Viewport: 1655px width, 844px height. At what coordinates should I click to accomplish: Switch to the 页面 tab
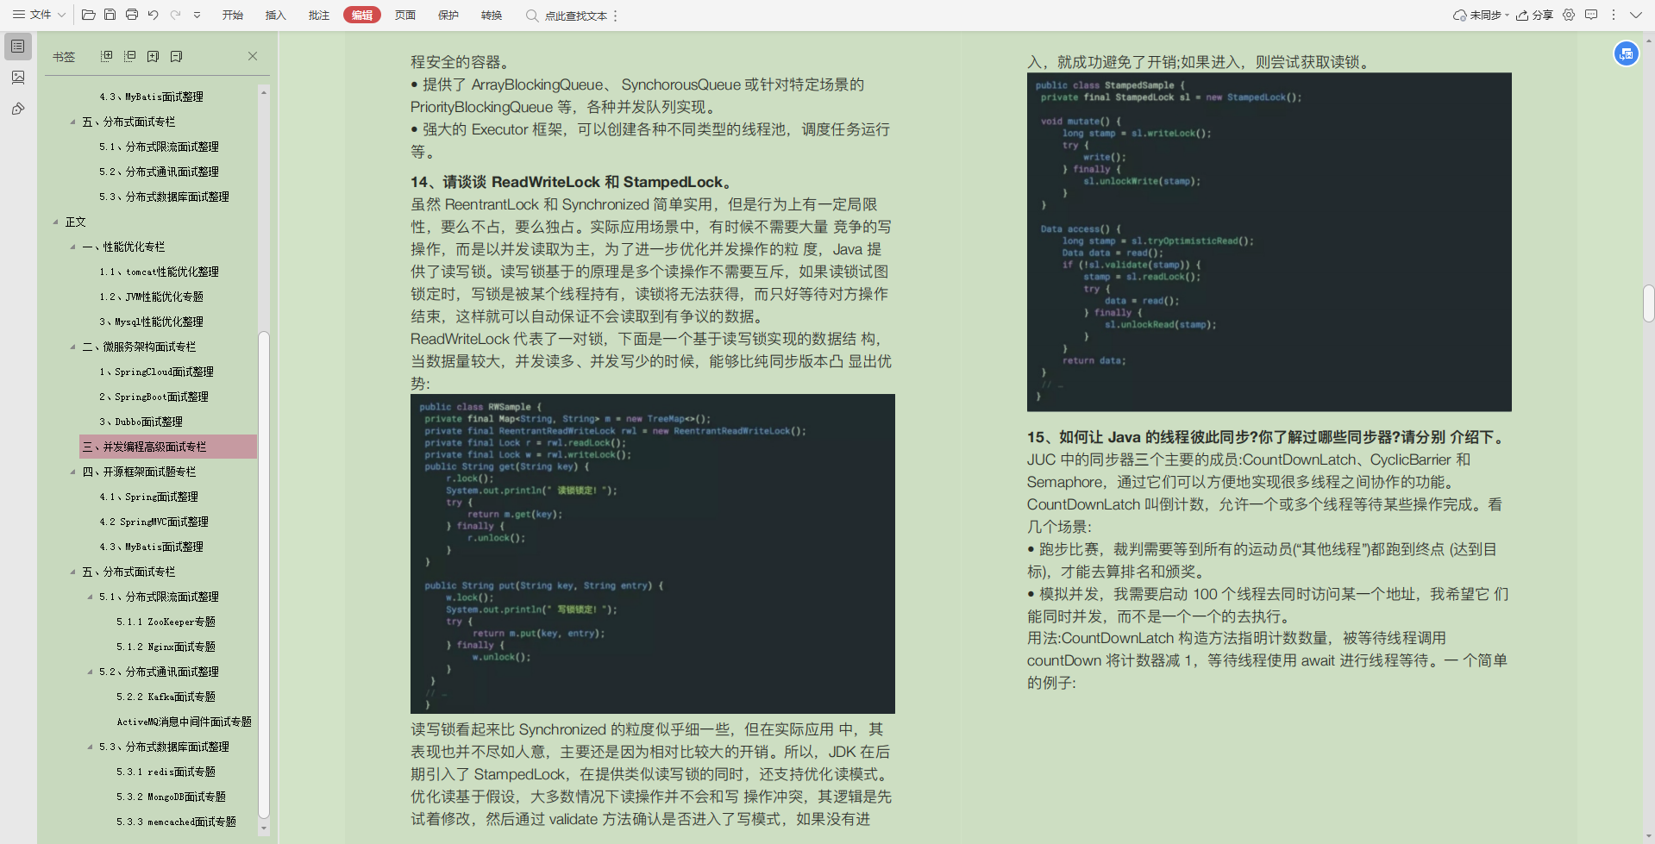[x=405, y=15]
